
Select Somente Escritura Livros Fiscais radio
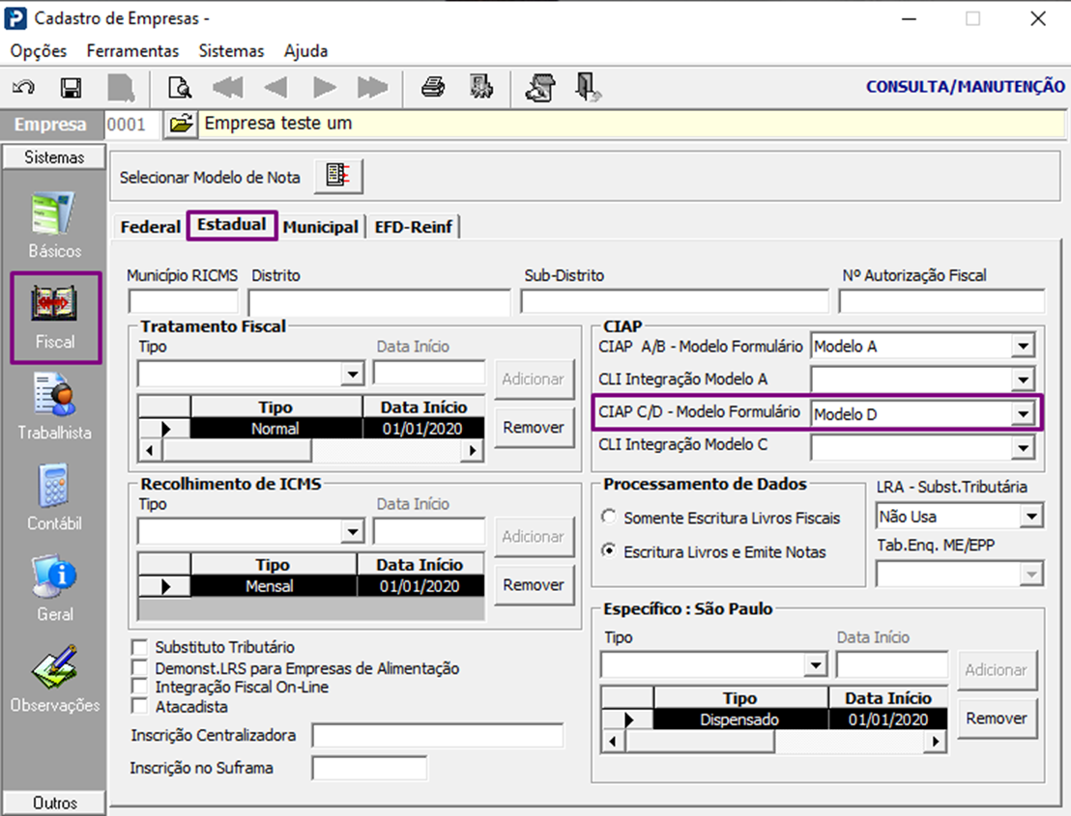click(609, 518)
